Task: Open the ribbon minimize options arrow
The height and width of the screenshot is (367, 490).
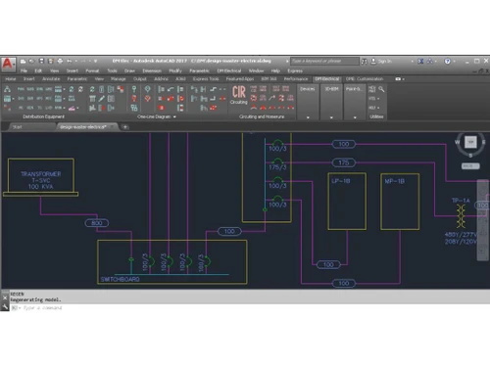Action: coord(404,79)
